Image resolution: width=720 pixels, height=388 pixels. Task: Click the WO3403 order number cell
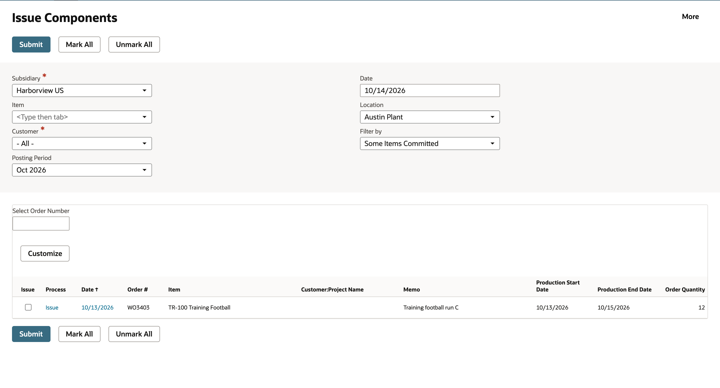(x=138, y=307)
